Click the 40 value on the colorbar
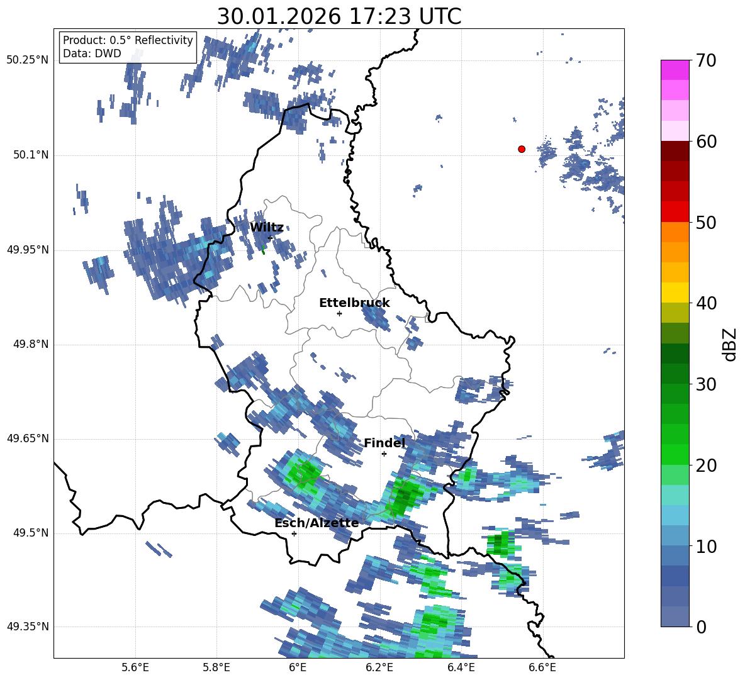 (706, 303)
